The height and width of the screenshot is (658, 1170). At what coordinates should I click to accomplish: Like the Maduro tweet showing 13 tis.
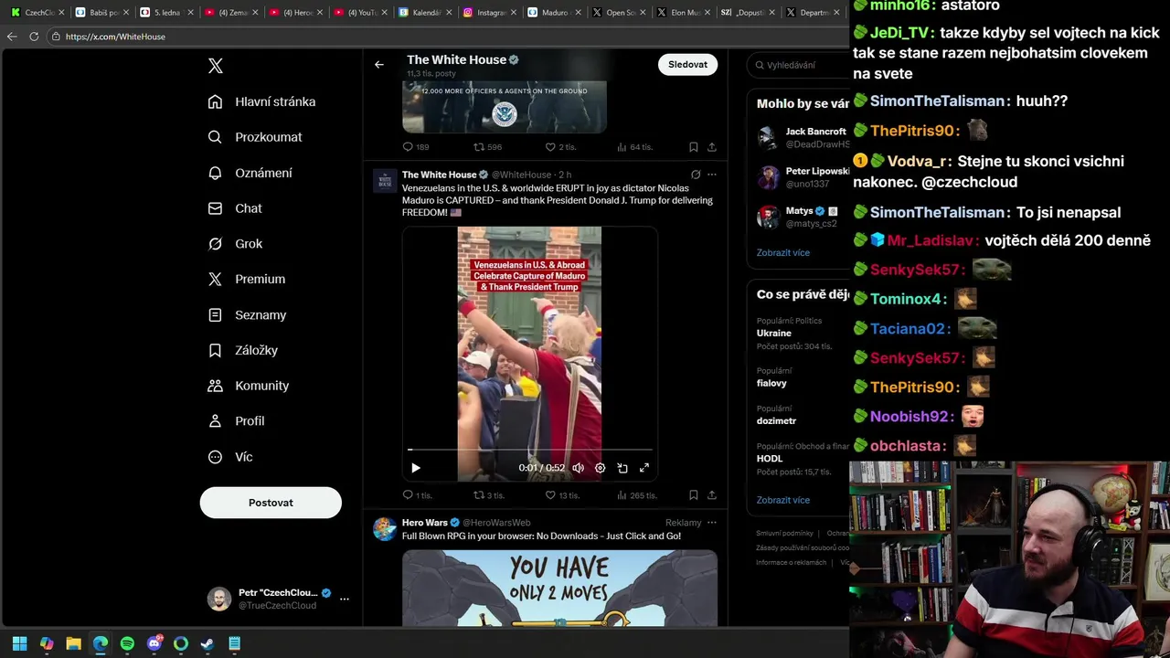coord(562,495)
